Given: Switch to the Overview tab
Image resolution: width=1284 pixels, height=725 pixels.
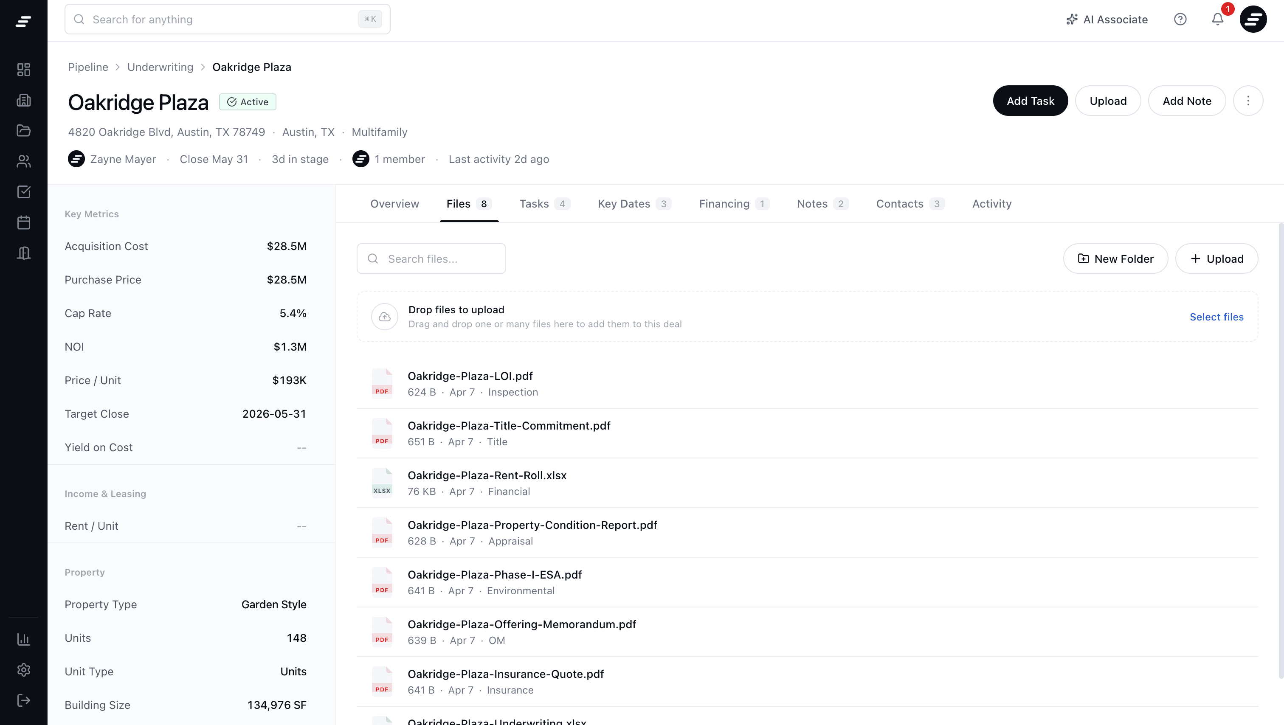Looking at the screenshot, I should (x=394, y=203).
